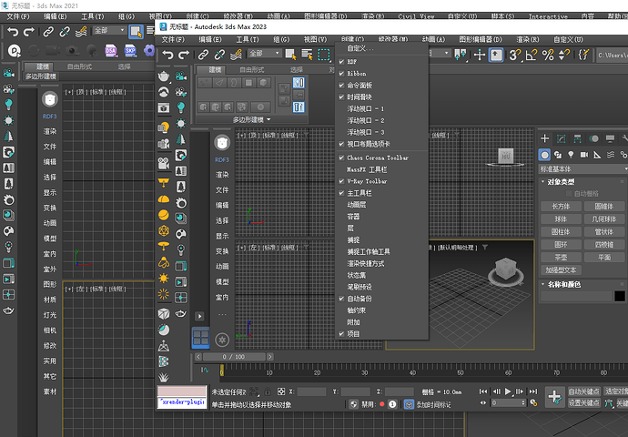This screenshot has height=437, width=628.
Task: Click the 球体 sphere button
Action: tap(561, 219)
